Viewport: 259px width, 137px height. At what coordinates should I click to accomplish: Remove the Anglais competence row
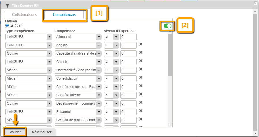coord(141,44)
